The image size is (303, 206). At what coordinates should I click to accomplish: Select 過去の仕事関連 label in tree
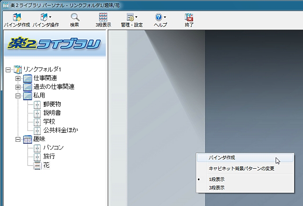point(54,86)
